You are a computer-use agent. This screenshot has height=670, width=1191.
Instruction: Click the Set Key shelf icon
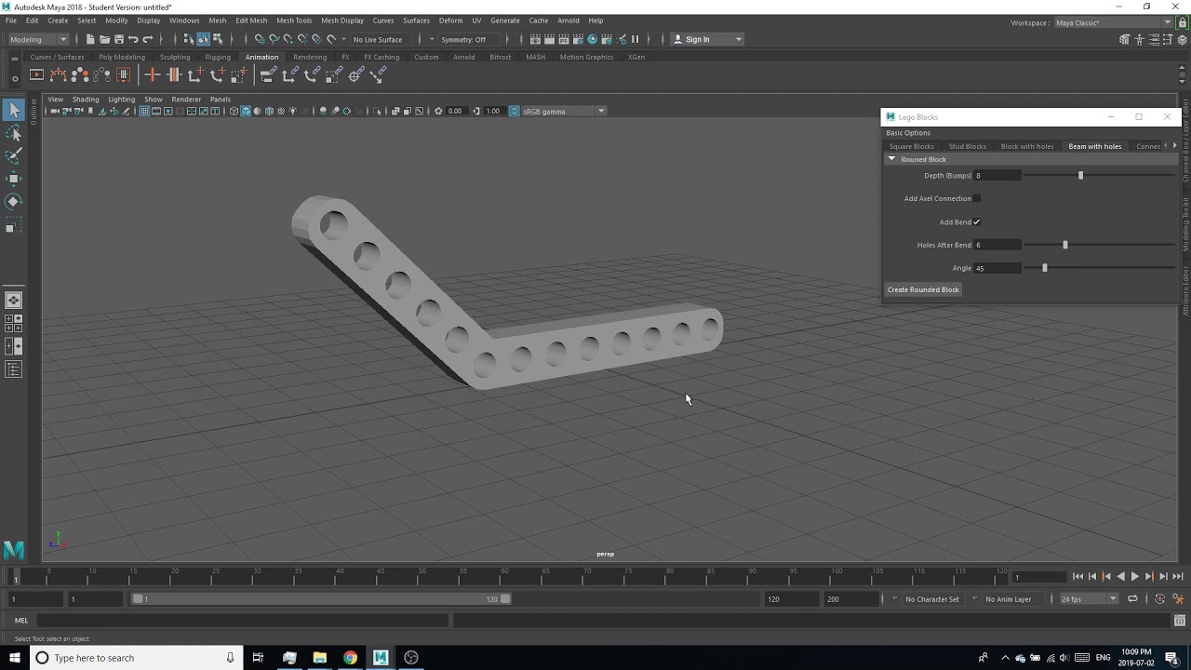click(153, 75)
